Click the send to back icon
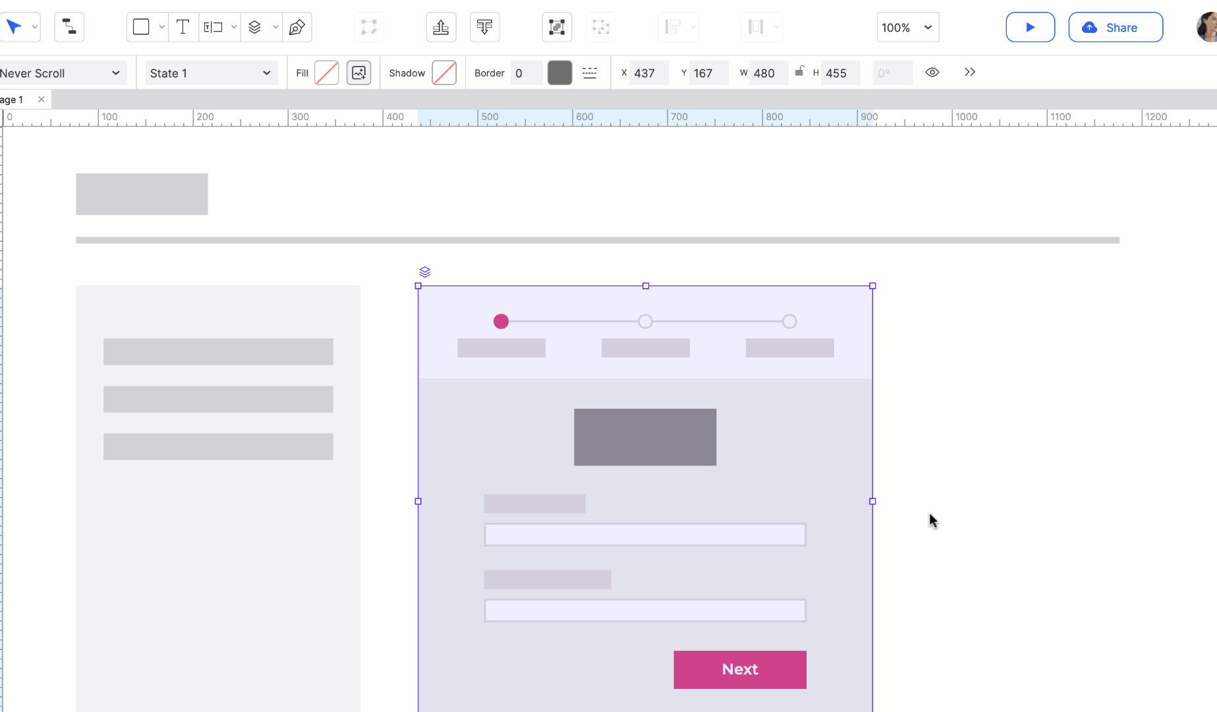This screenshot has width=1217, height=712. click(x=484, y=27)
